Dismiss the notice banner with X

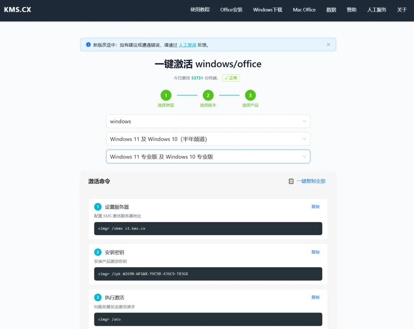pyautogui.click(x=328, y=44)
